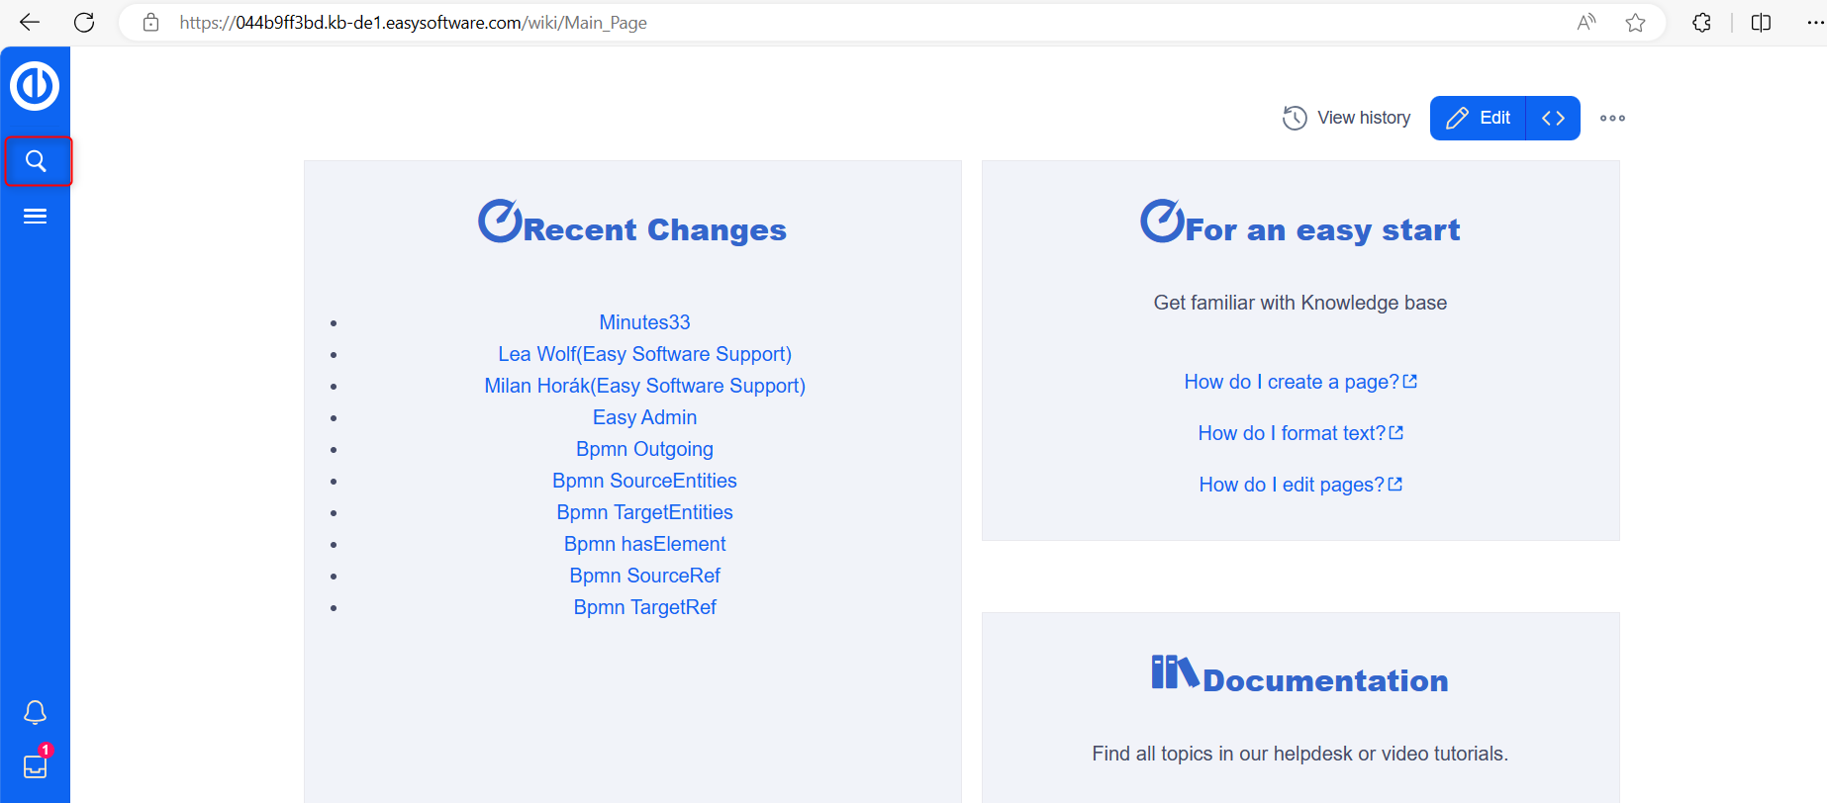Open browser extensions puzzle icon
Image resolution: width=1827 pixels, height=803 pixels.
[x=1701, y=23]
